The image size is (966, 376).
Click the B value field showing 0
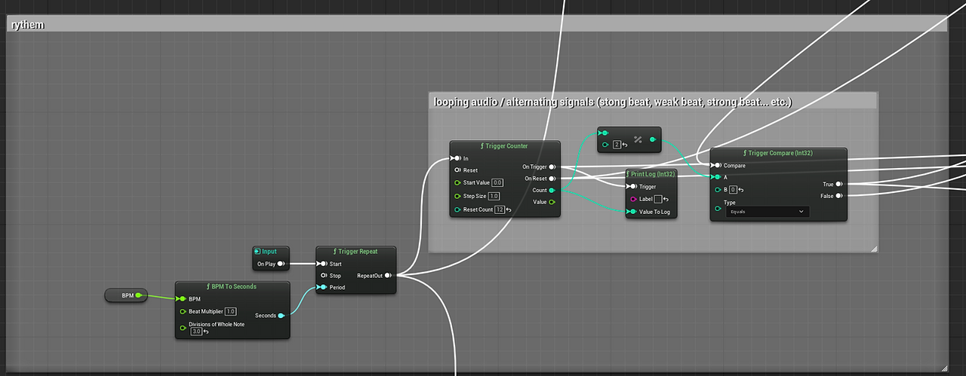pyautogui.click(x=732, y=190)
